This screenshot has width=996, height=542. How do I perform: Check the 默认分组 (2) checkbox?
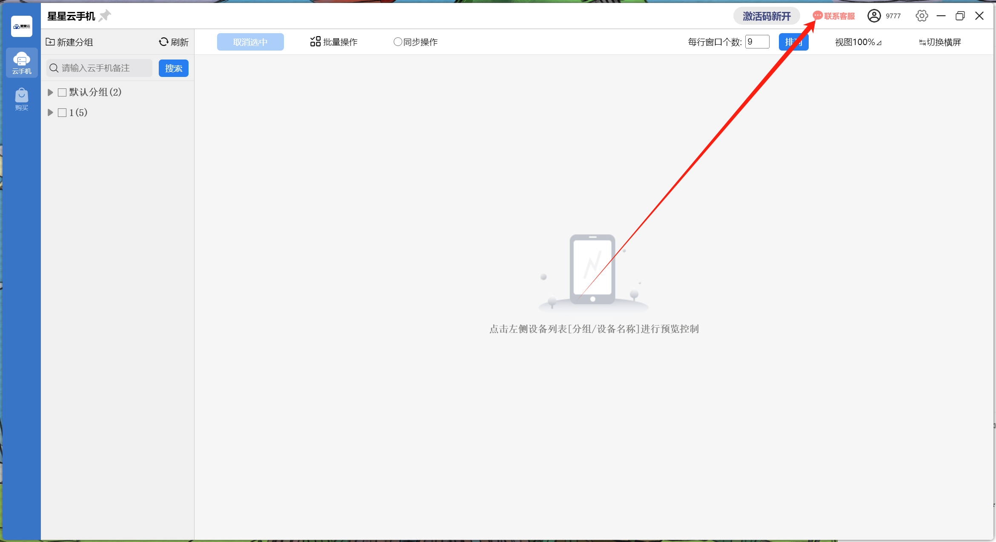pos(62,92)
